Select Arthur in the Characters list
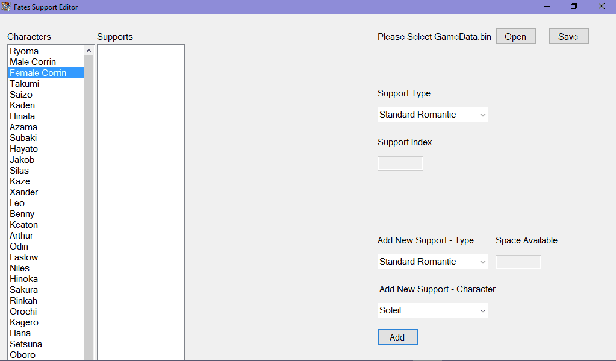 pyautogui.click(x=46, y=236)
